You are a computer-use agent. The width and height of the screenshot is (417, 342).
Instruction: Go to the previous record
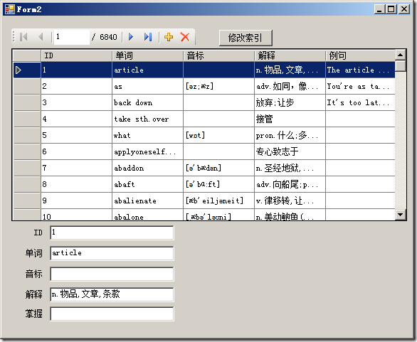pos(41,37)
